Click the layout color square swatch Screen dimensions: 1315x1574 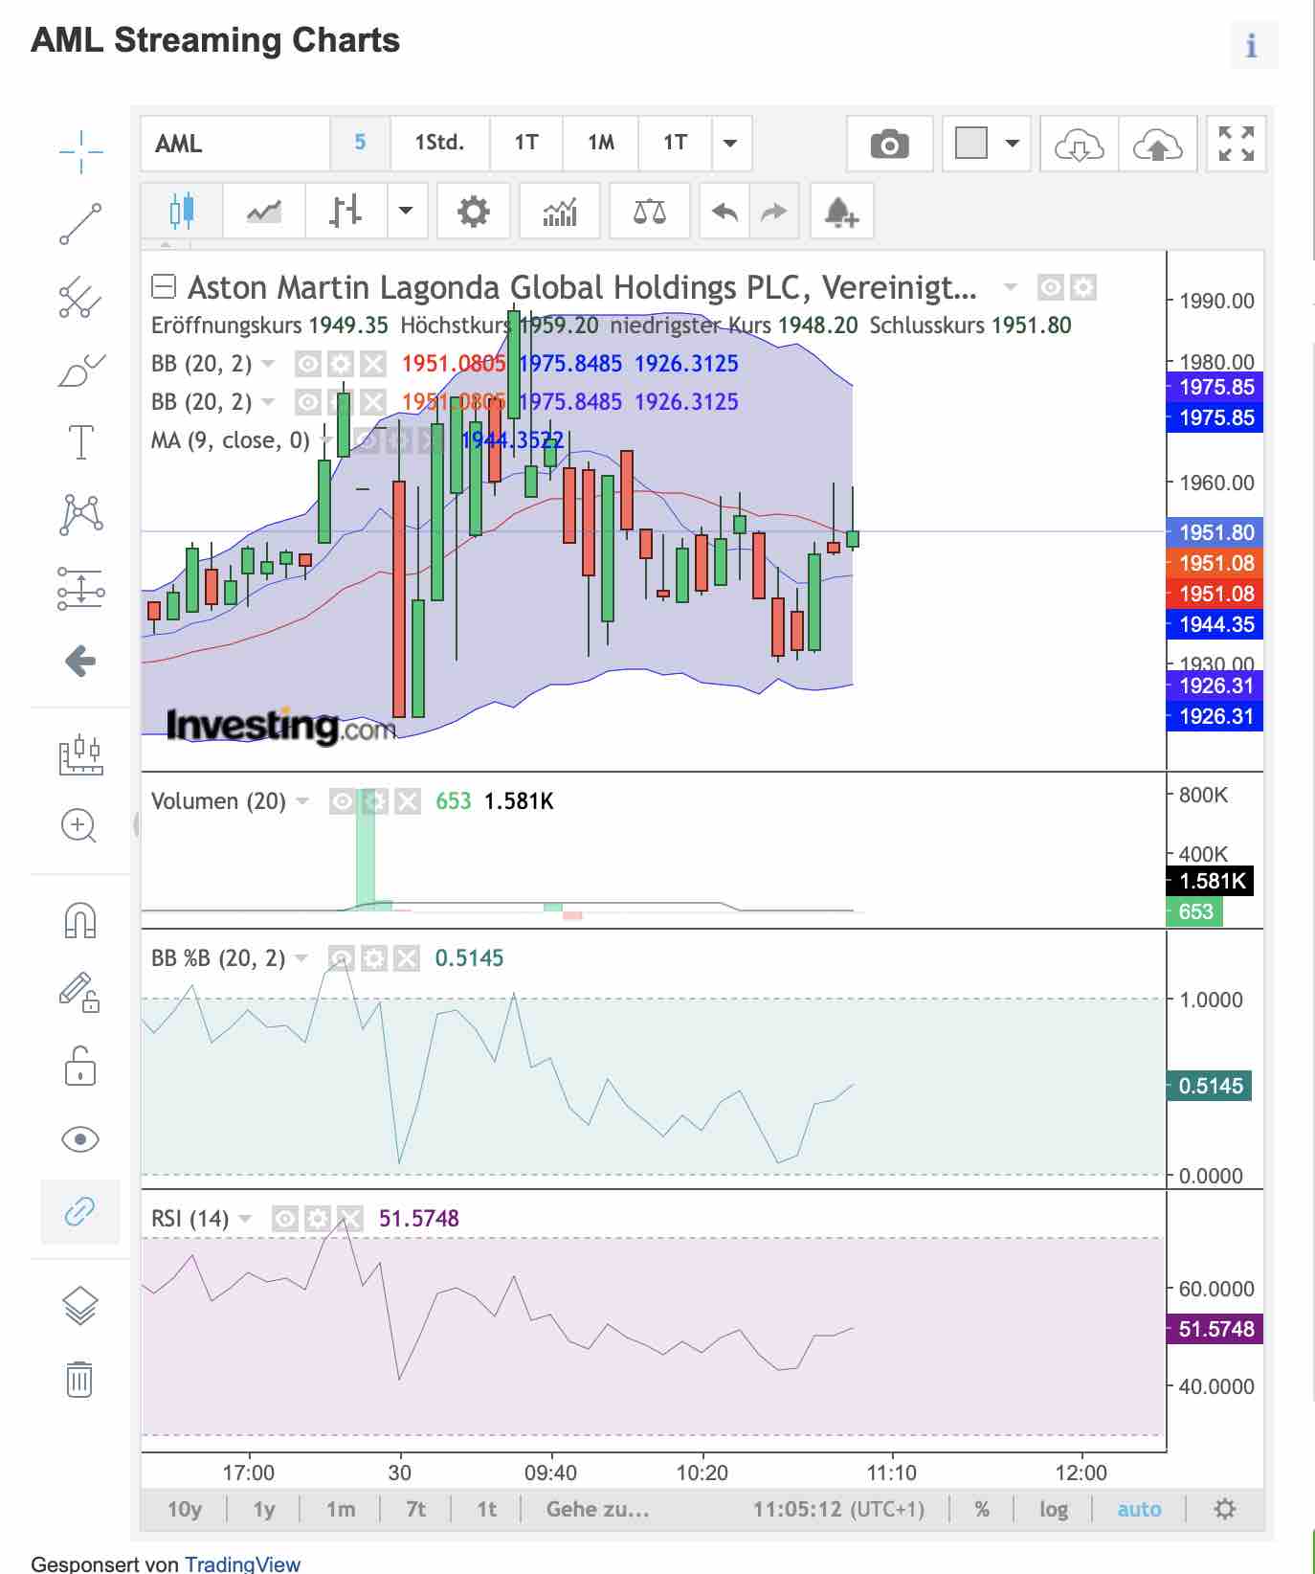[x=971, y=144]
